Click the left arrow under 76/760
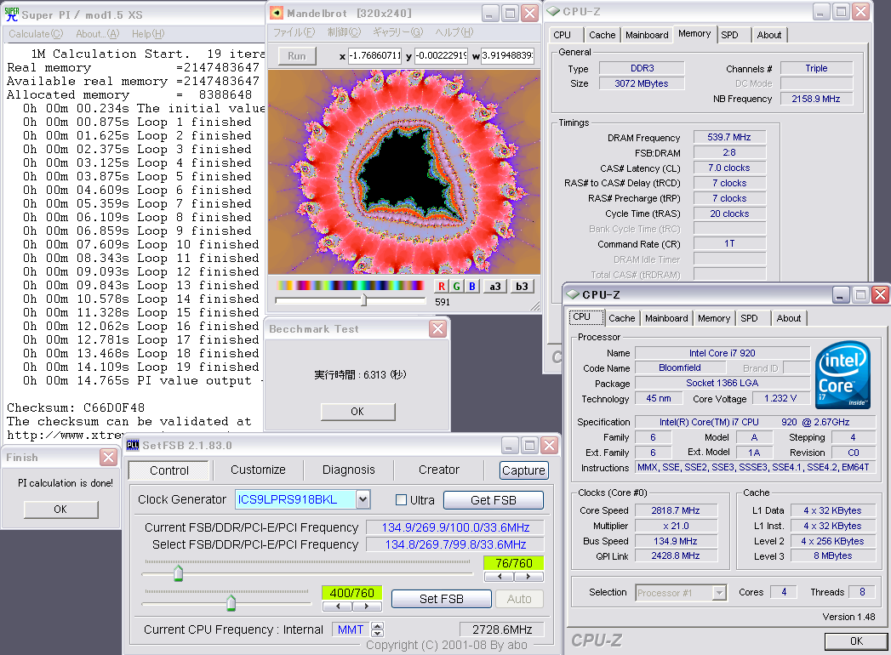This screenshot has width=891, height=655. coord(499,576)
